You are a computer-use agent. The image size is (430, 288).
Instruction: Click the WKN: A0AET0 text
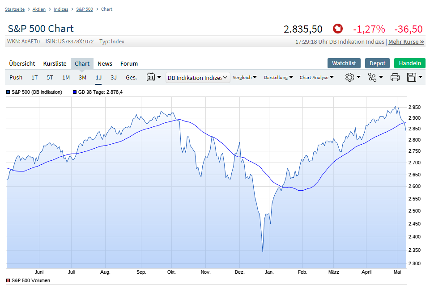pos(23,42)
